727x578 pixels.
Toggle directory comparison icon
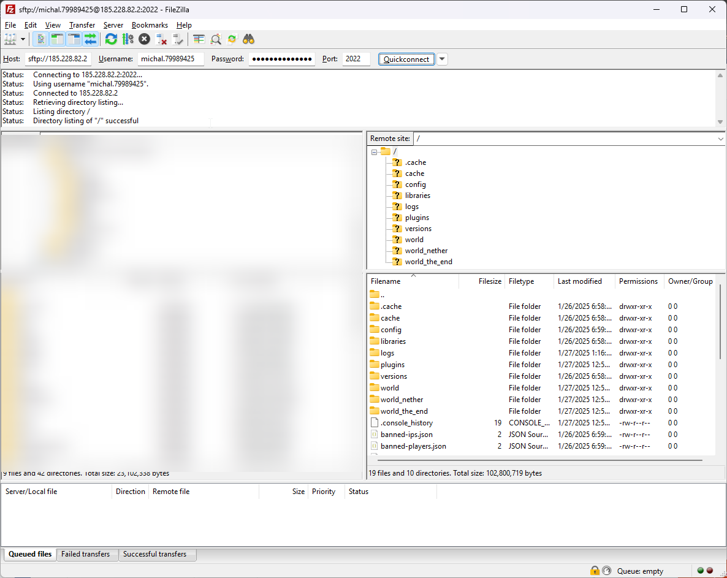216,39
